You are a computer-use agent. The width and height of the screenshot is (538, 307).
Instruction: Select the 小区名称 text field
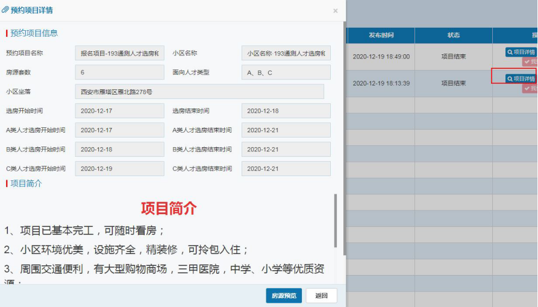[286, 53]
